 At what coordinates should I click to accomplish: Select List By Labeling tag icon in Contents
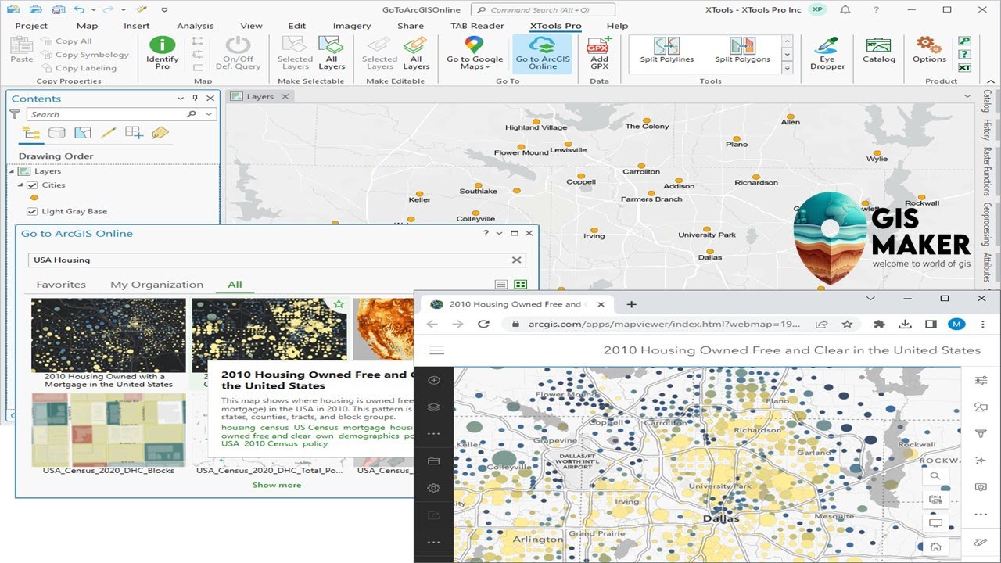[160, 133]
